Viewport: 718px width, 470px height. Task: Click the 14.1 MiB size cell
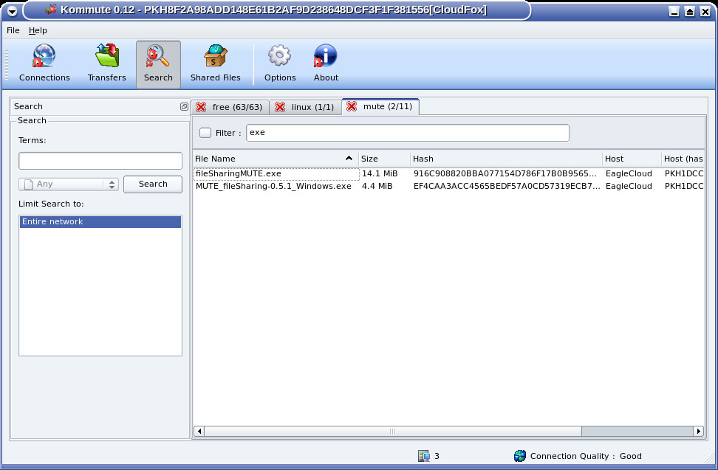380,173
